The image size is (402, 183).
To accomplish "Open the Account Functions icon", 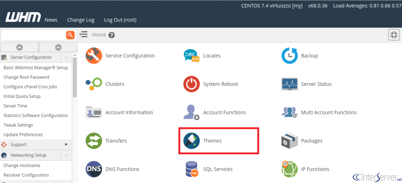I will (192, 112).
